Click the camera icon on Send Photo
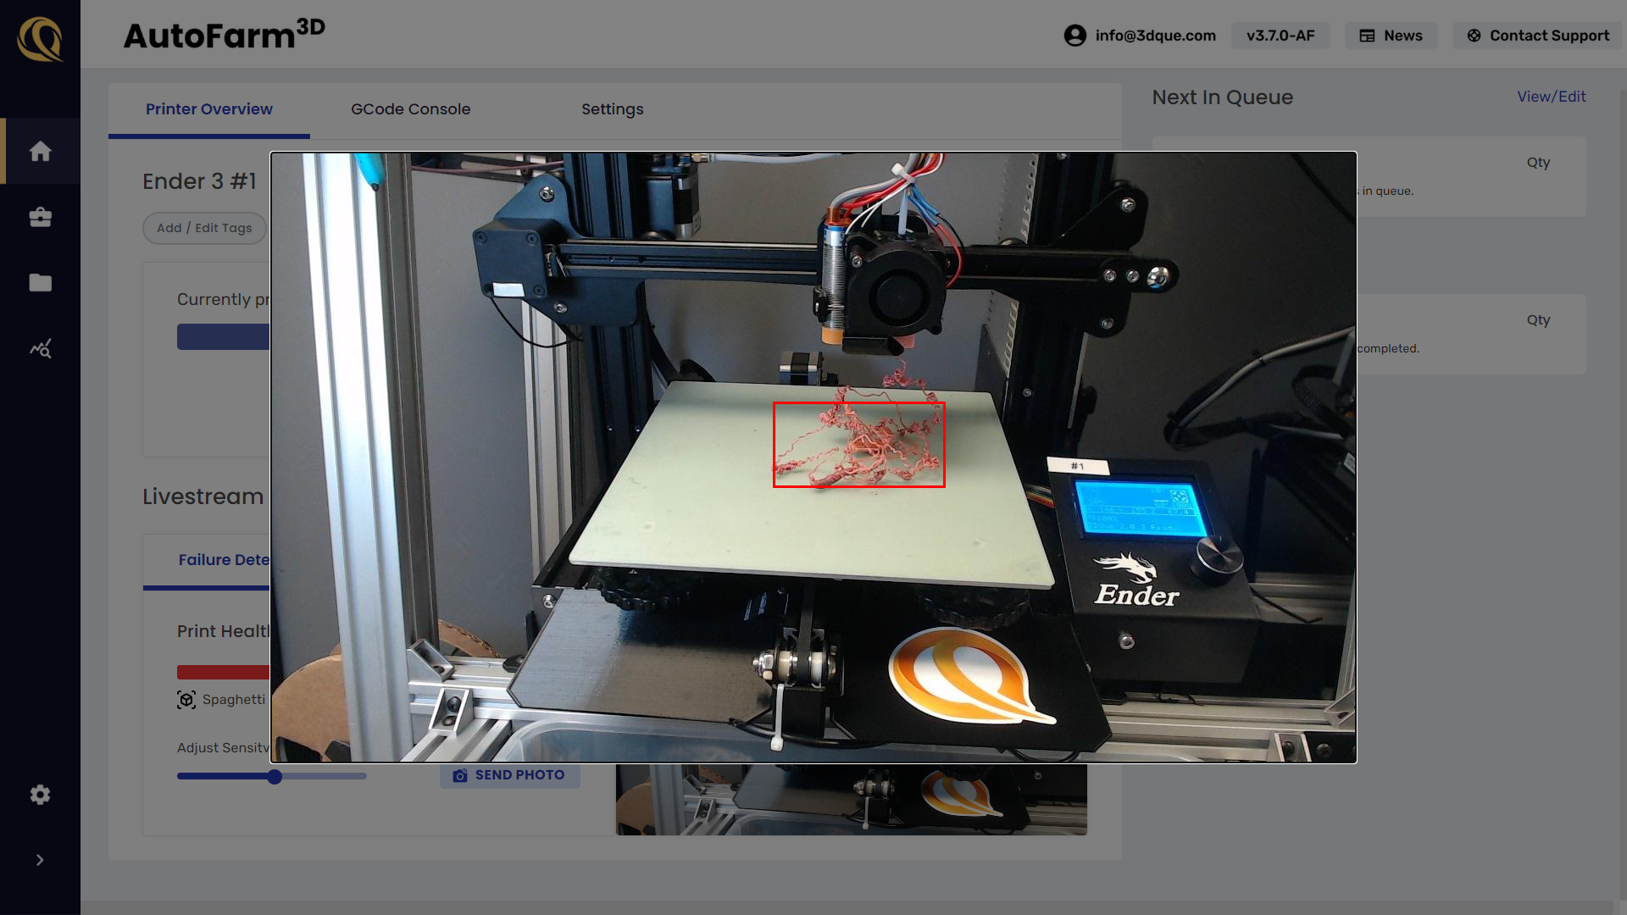1627x915 pixels. click(460, 774)
